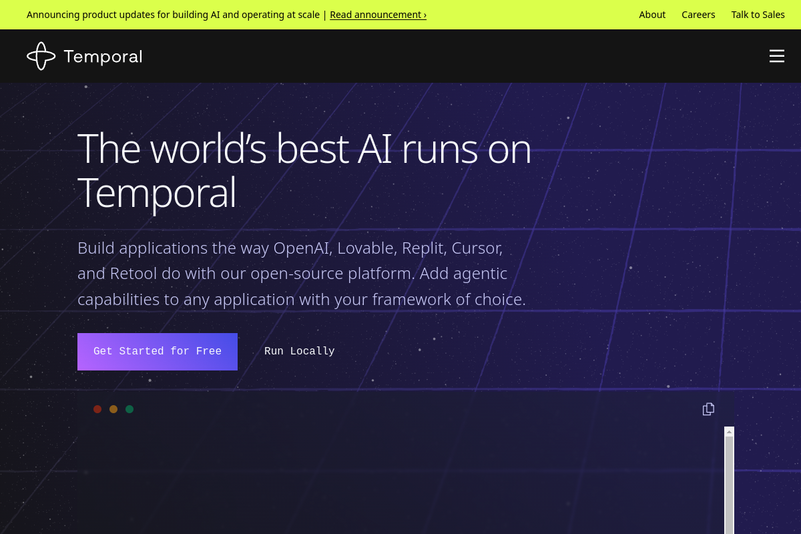801x534 pixels.
Task: Click the paragraph beginning "Build applications the way OpenAI"
Action: tap(302, 274)
